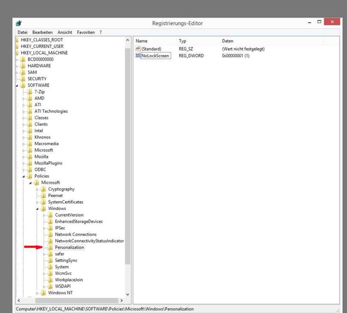The width and height of the screenshot is (347, 313).
Task: Click the registry path in status bar
Action: tap(105, 309)
